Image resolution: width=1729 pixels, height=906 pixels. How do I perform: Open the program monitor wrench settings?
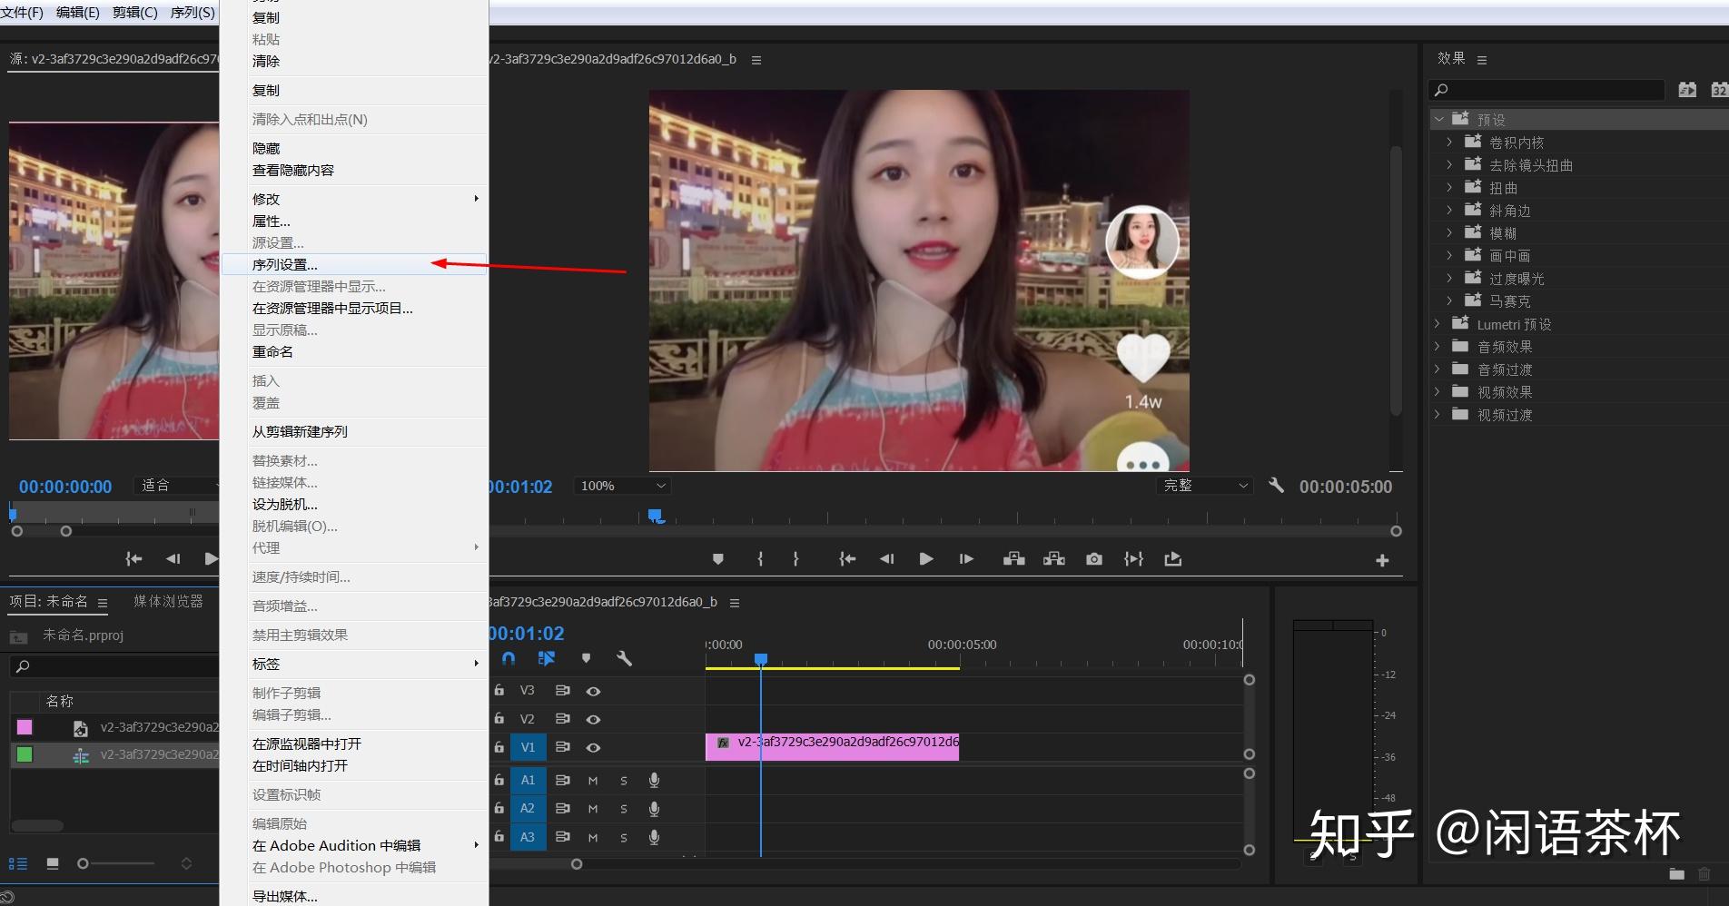1276,486
